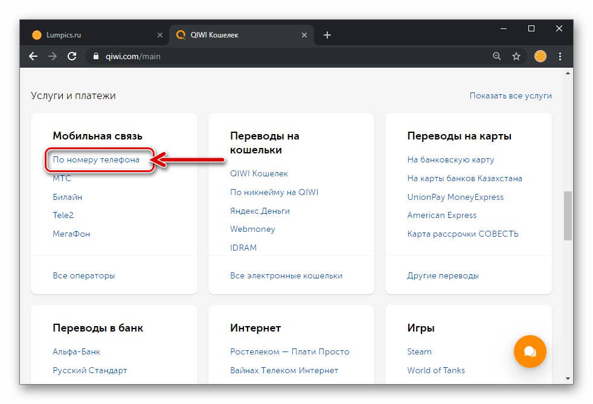Viewport: 593px width, 404px height.
Task: Open the Chrome profile avatar
Action: 540,56
